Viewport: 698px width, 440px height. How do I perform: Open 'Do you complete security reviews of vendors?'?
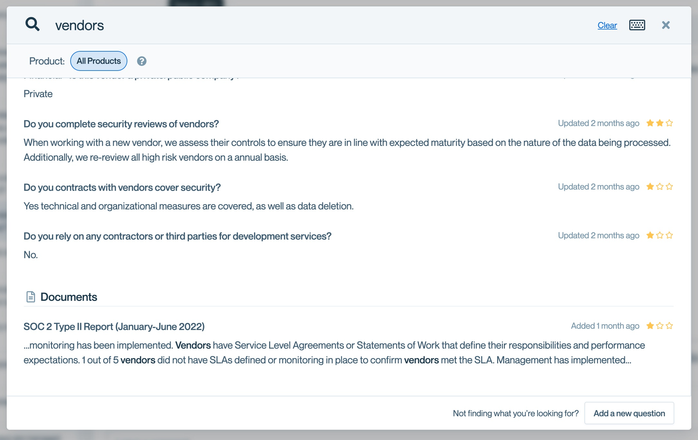(x=121, y=124)
